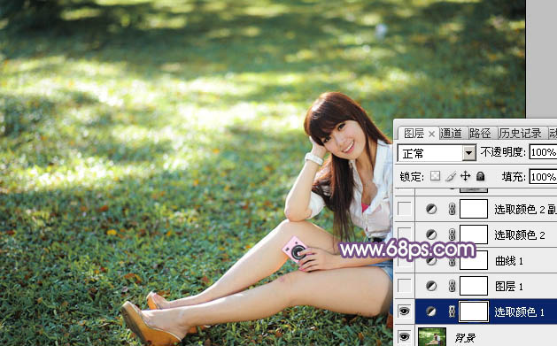Select the 背景 layer name

pos(465,337)
